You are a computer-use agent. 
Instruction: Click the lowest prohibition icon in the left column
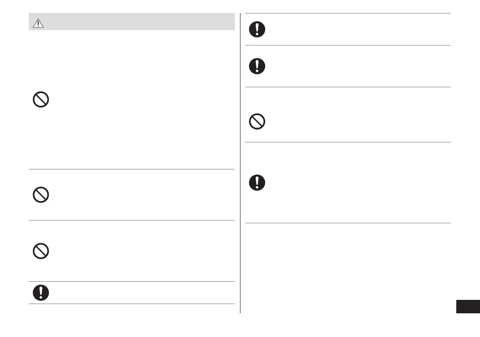point(41,251)
